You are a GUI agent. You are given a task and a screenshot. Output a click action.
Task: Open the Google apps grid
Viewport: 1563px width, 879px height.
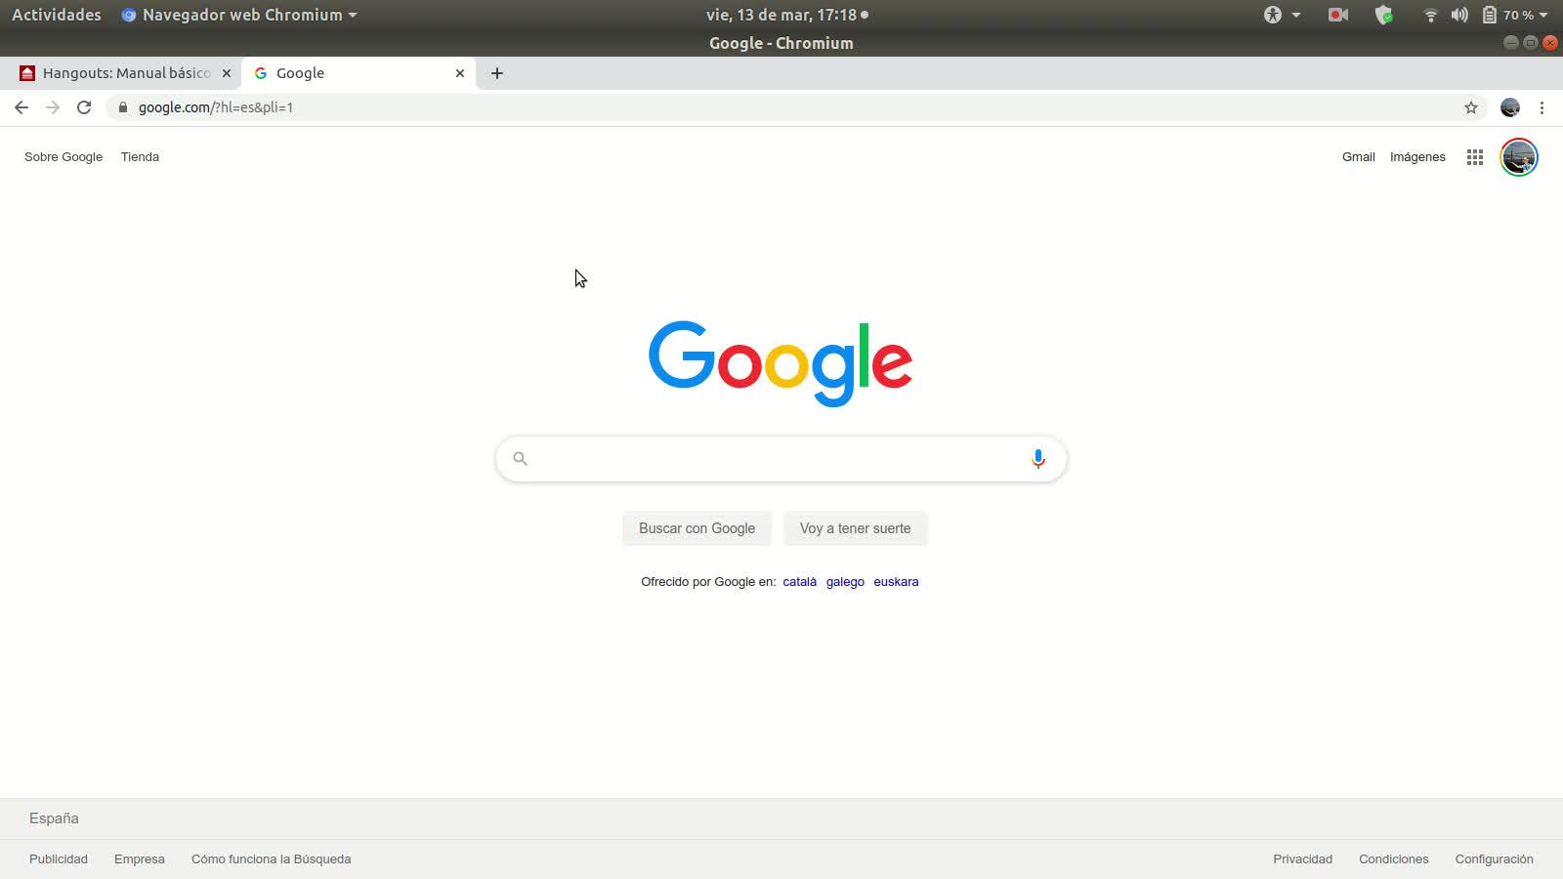click(1475, 157)
